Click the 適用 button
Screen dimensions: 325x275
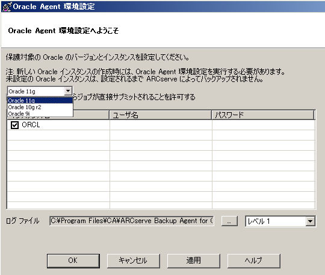click(x=193, y=261)
